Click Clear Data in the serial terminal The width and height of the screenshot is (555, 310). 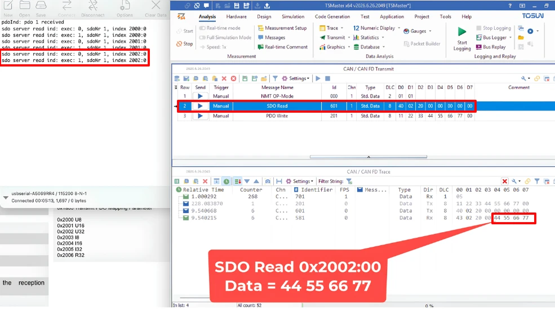tap(156, 9)
